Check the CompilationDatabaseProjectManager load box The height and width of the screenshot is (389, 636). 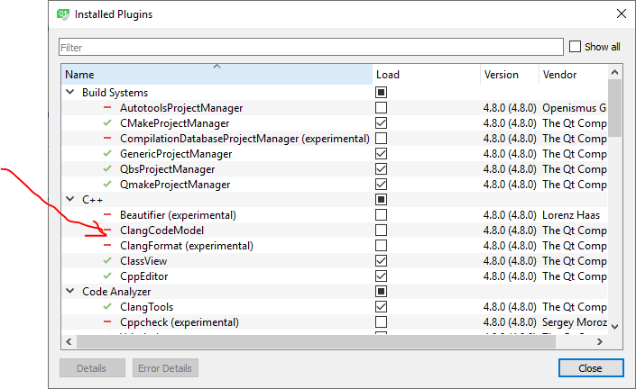click(x=381, y=138)
